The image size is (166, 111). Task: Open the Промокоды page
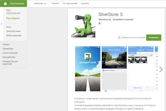point(8,49)
